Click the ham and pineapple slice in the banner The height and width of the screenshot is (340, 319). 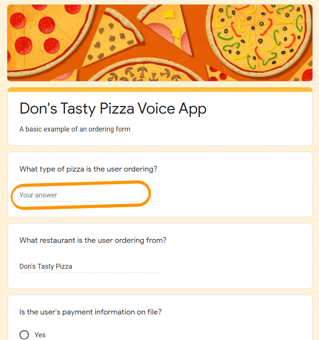point(167,28)
